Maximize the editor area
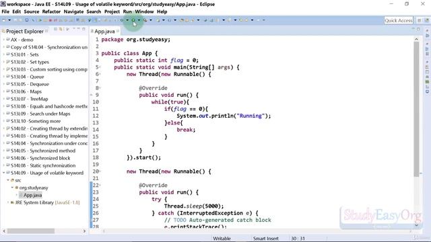The image size is (431, 242). (418, 29)
